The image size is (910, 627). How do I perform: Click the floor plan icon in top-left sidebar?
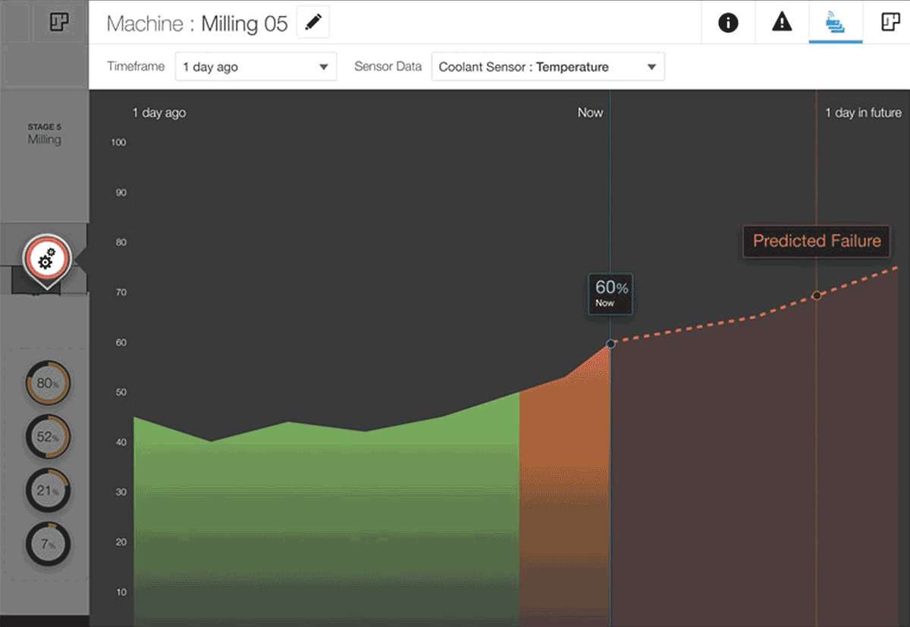[58, 23]
